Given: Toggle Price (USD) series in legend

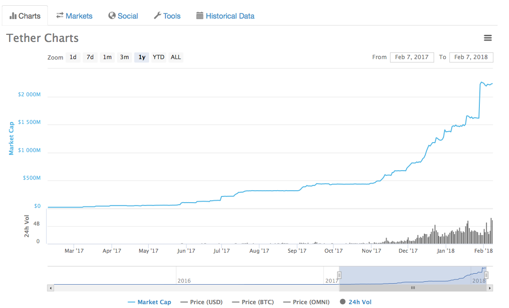Looking at the screenshot, I should (202, 302).
